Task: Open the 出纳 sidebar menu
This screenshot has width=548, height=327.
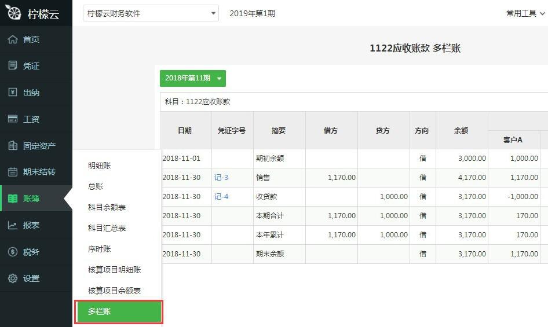Action: [36, 92]
